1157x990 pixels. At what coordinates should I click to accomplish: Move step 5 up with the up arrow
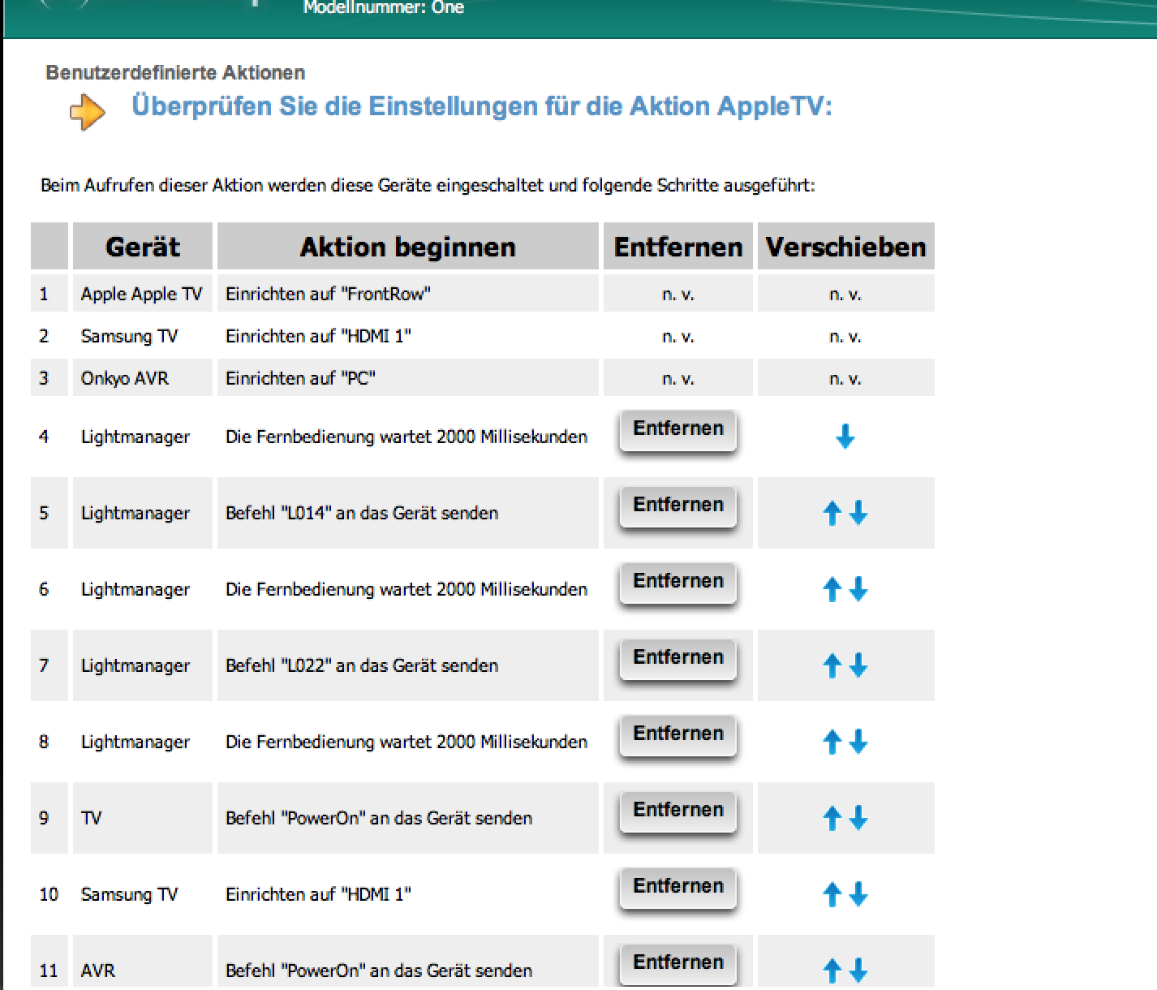[832, 513]
